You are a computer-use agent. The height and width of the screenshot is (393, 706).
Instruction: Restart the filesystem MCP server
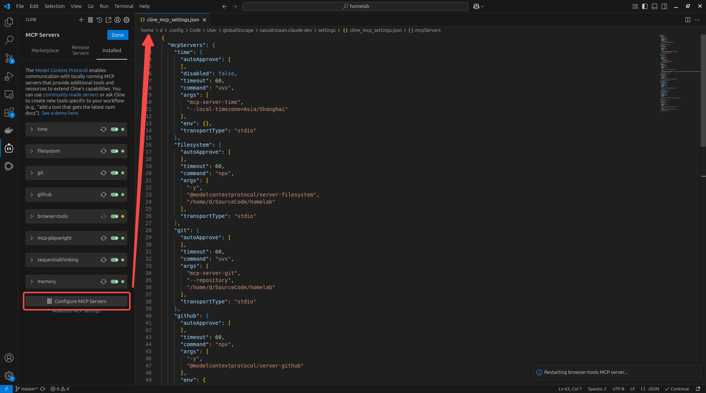click(x=104, y=151)
